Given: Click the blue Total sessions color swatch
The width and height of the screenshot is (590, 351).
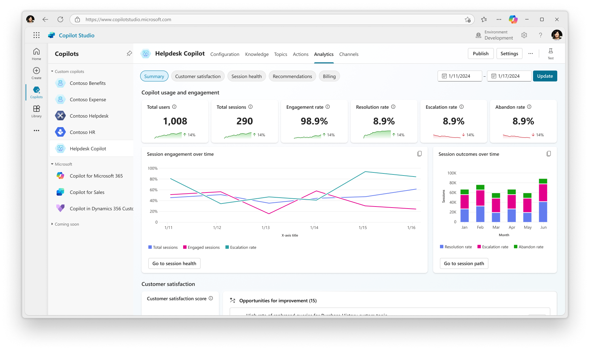Looking at the screenshot, I should tap(150, 247).
